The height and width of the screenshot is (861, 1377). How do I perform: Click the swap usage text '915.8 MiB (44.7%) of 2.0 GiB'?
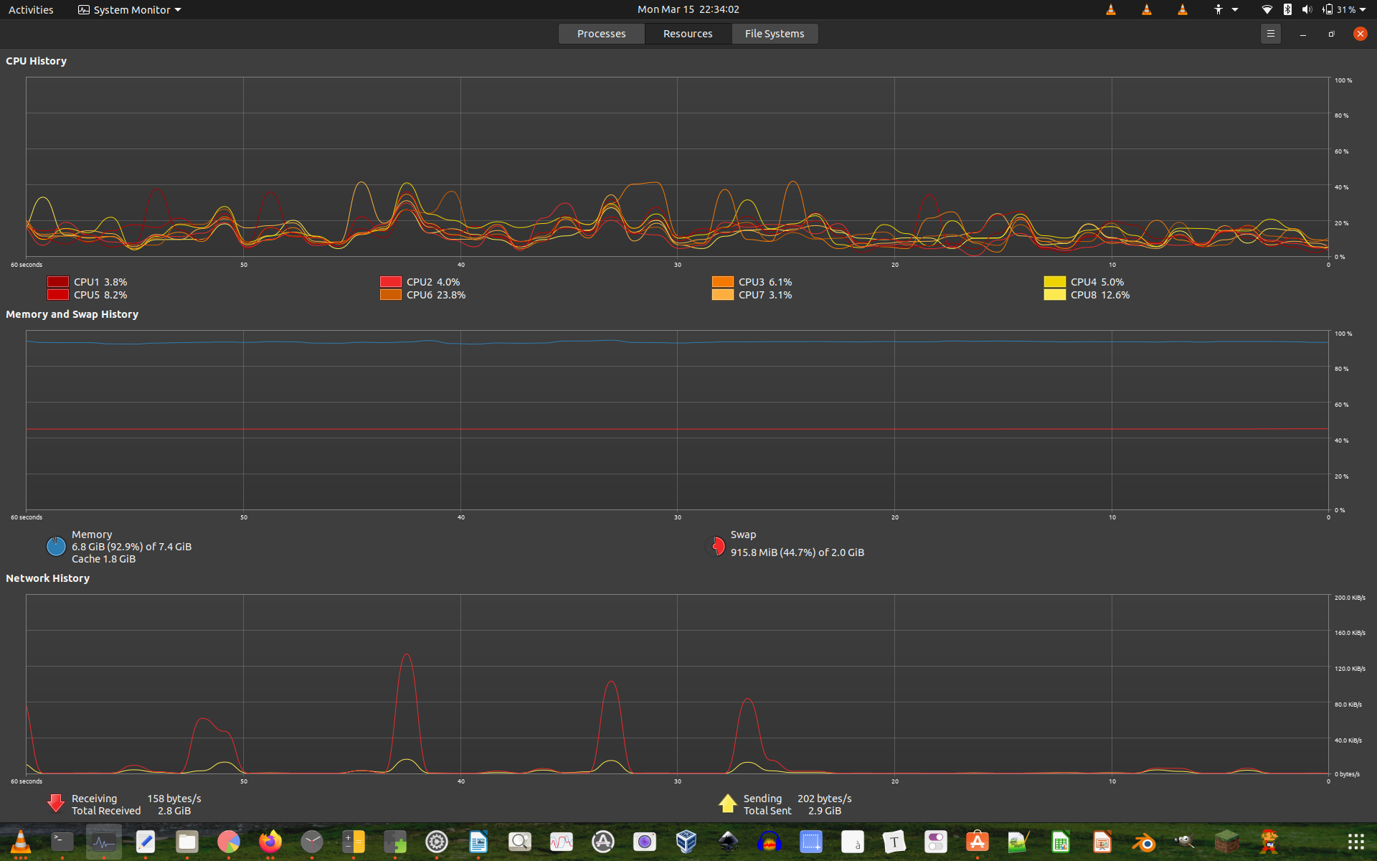pyautogui.click(x=797, y=552)
